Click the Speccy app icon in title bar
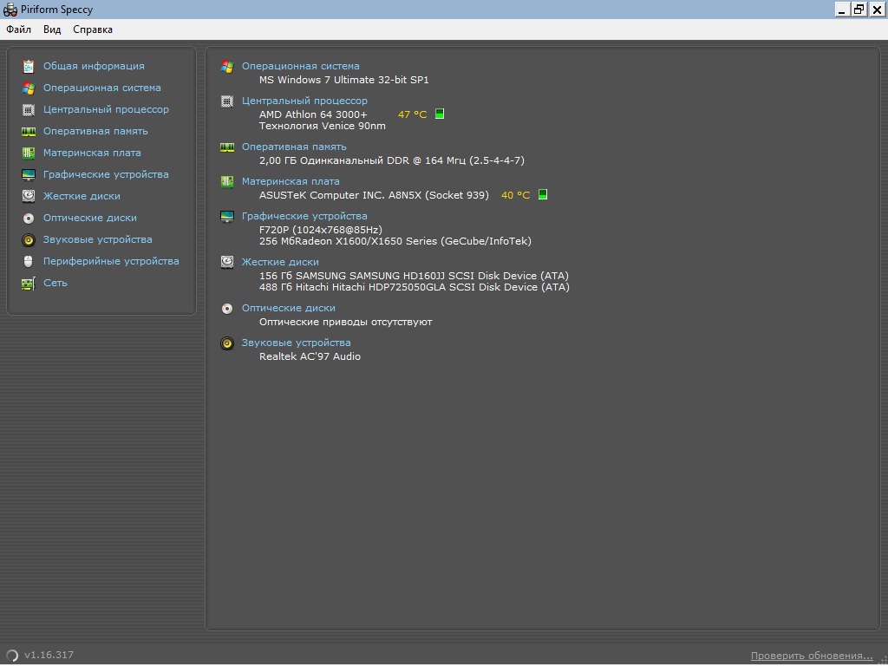The image size is (888, 666). point(10,10)
